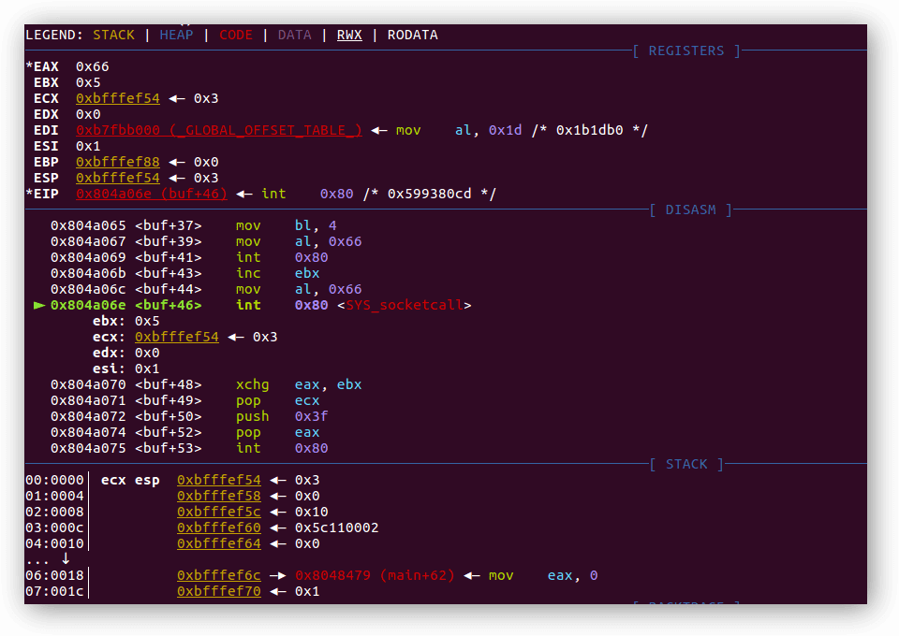Click the asterisk beside the EAX register

(x=29, y=66)
